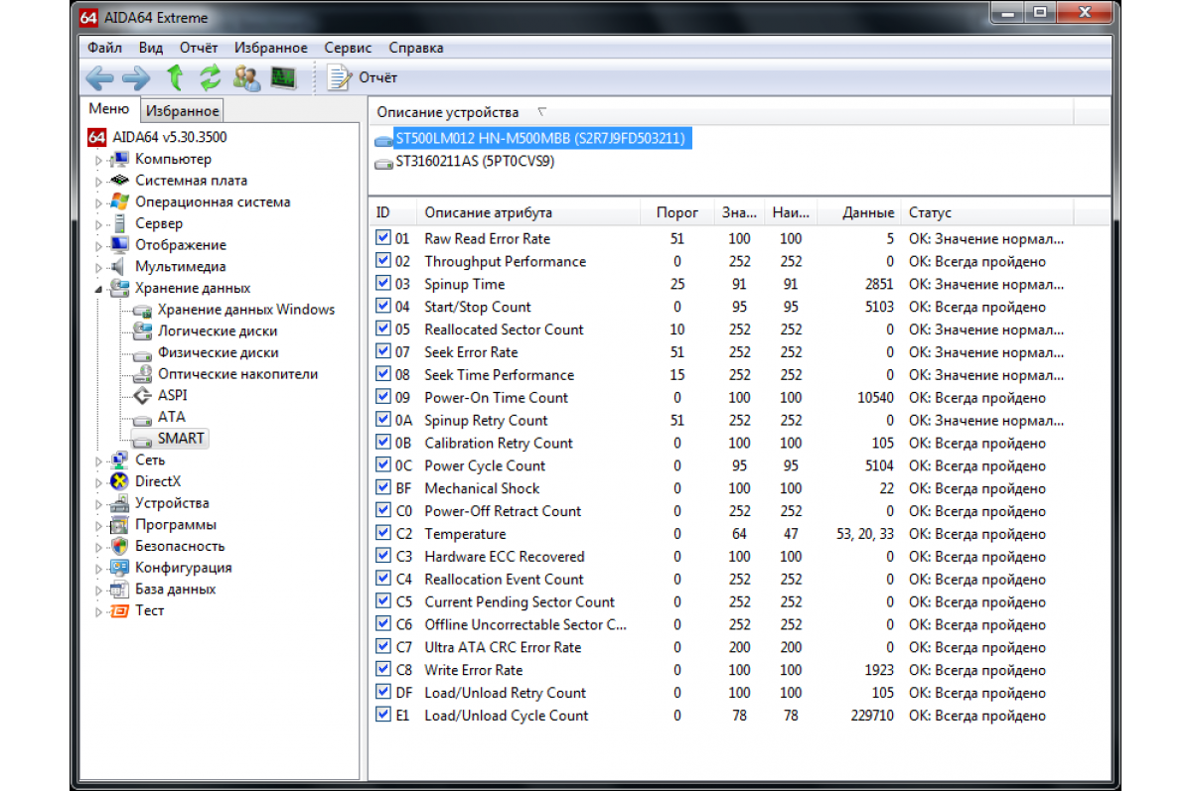This screenshot has width=1192, height=791.
Task: Sort by the Порог column header
Action: (677, 212)
